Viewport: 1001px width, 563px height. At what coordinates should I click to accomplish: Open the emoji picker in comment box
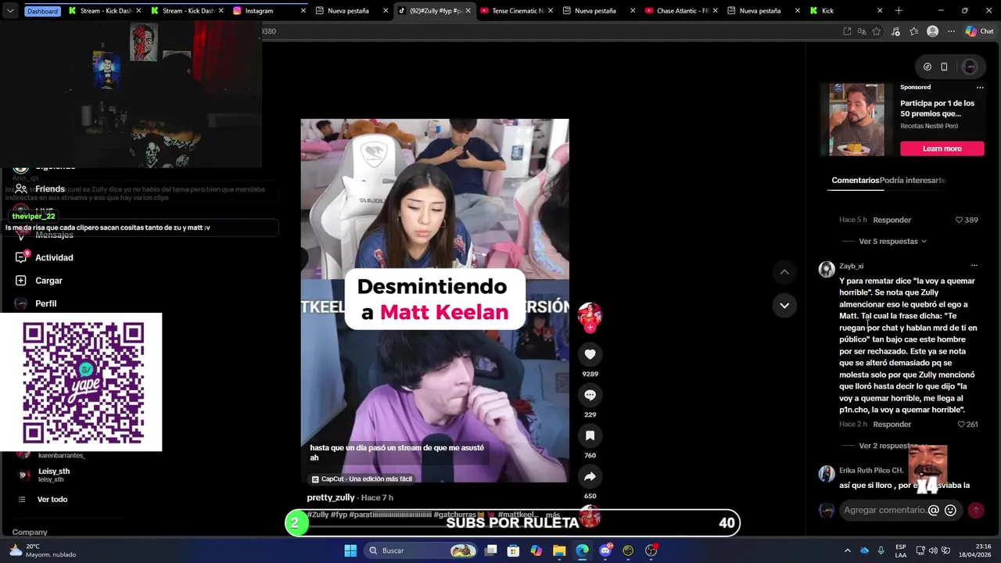coord(950,510)
